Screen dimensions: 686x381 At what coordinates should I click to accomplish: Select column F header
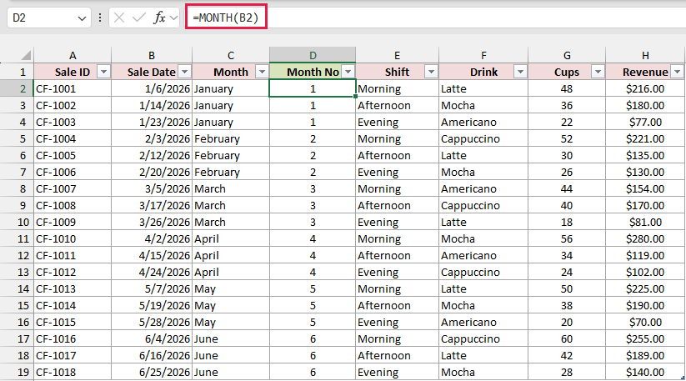[x=483, y=56]
